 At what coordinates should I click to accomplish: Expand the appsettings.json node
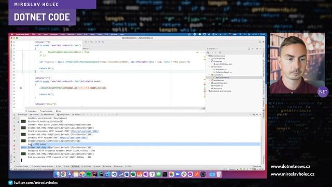(x=210, y=83)
